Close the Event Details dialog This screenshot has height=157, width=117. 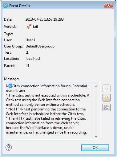[108, 6]
